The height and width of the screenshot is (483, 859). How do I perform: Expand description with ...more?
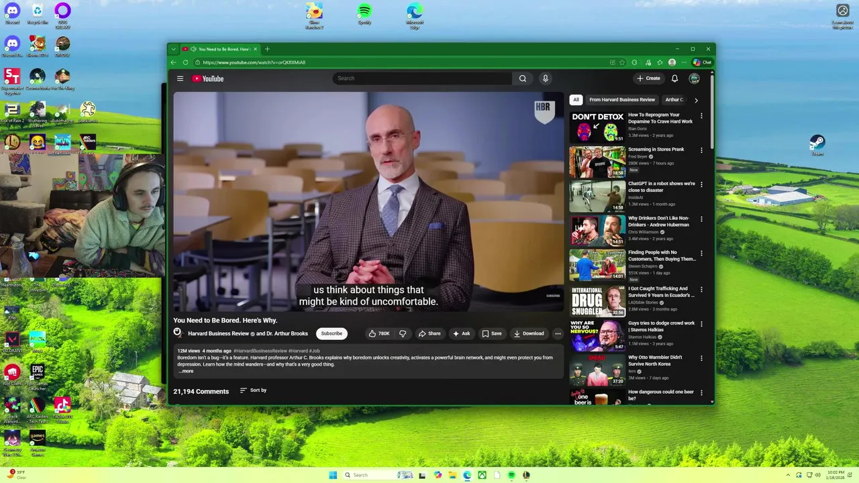point(186,371)
